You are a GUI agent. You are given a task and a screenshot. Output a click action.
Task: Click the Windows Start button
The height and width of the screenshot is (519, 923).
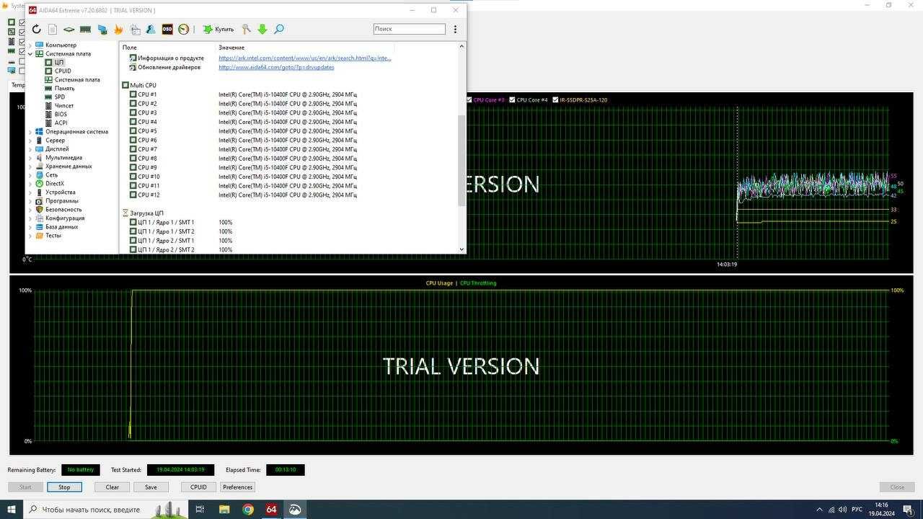click(12, 510)
